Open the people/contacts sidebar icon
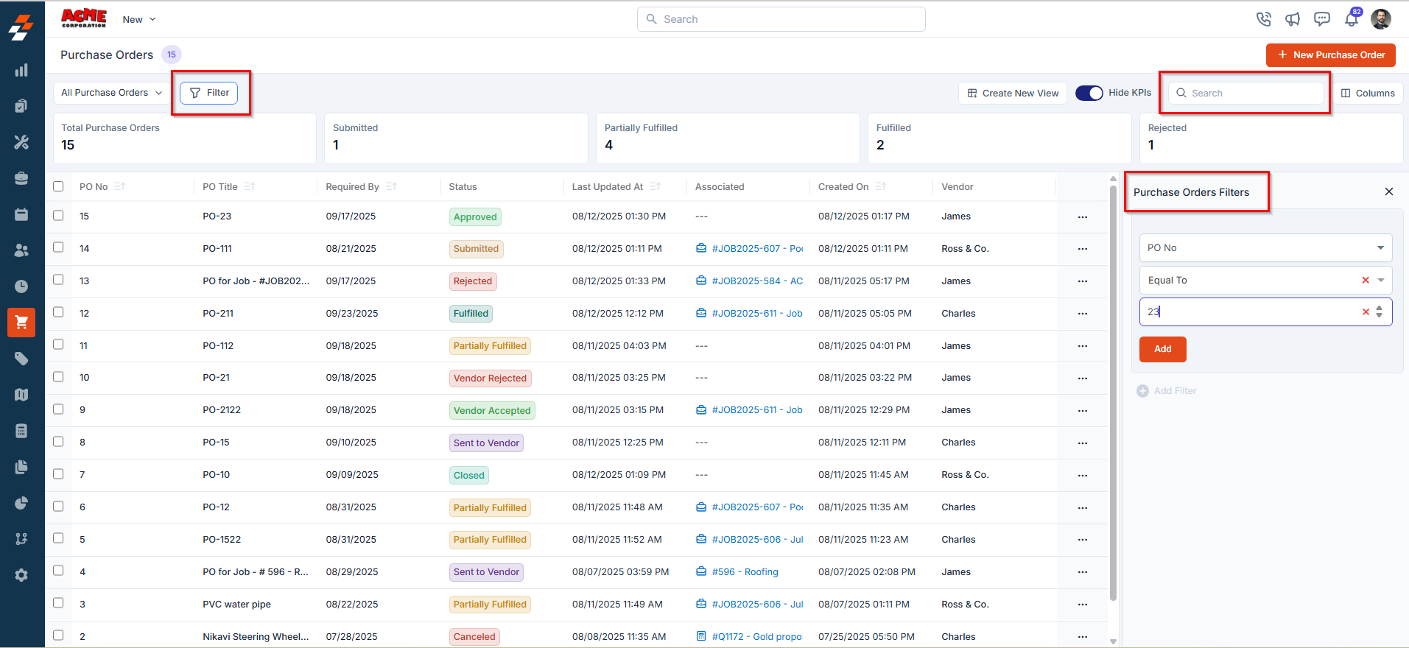The image size is (1409, 648). point(21,250)
